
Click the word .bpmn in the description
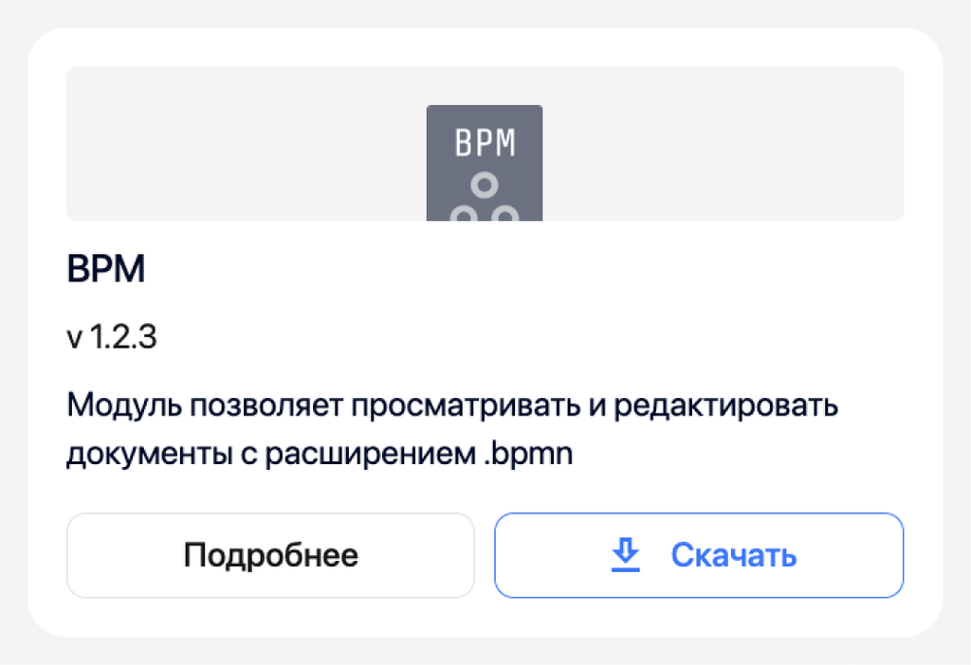(x=528, y=455)
